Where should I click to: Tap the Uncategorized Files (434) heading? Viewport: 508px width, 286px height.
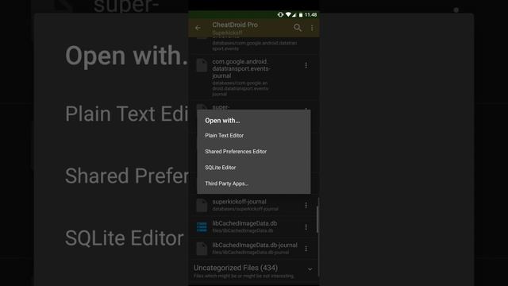[236, 268]
